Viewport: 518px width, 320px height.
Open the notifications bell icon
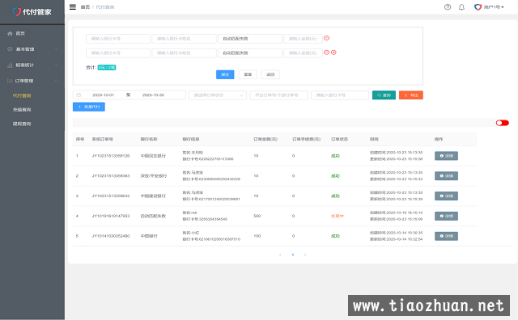click(461, 7)
